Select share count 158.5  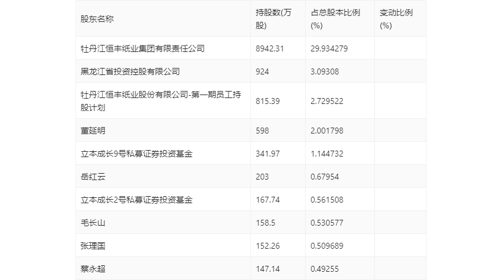(x=265, y=223)
